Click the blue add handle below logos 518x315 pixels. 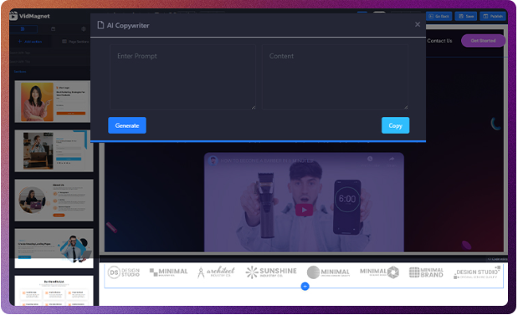tap(305, 287)
